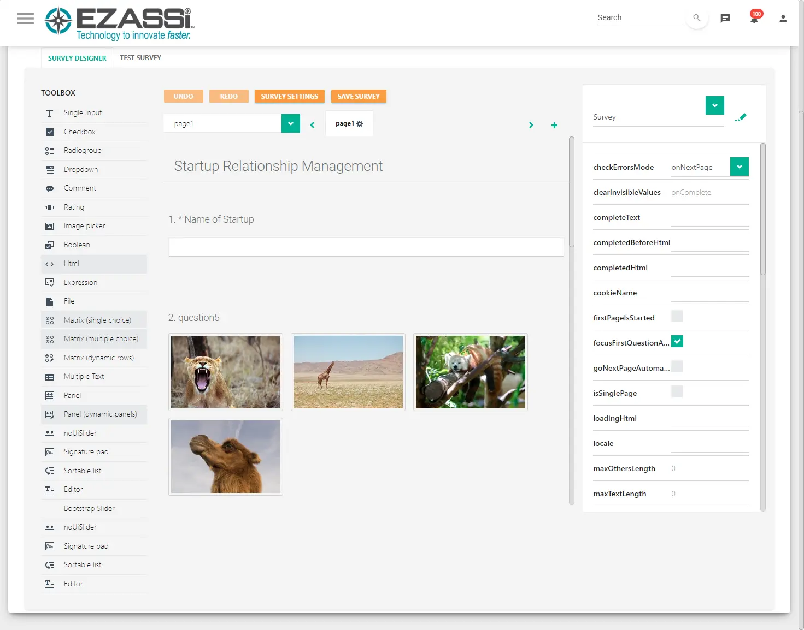Click the search magnifier icon

pyautogui.click(x=696, y=18)
